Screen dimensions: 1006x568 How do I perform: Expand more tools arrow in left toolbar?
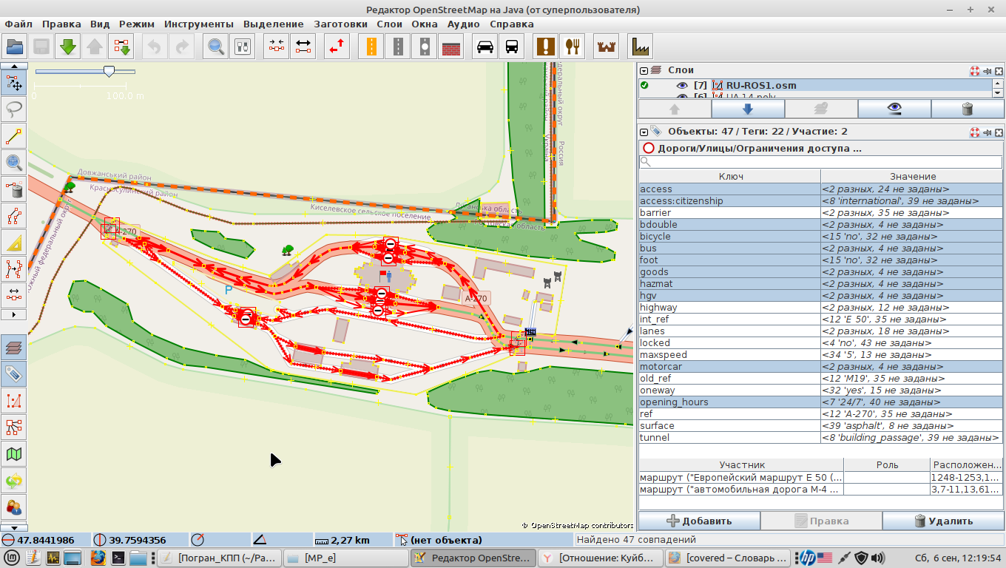point(13,314)
